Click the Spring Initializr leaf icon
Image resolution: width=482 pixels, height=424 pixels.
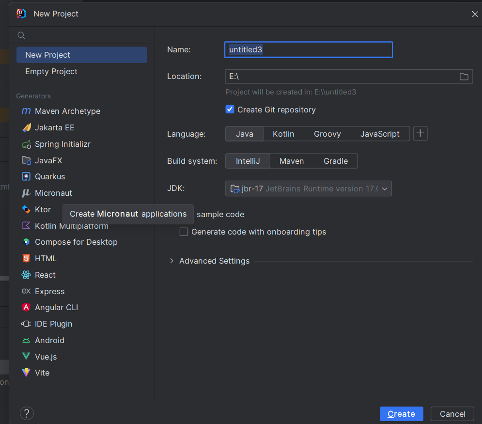pos(27,144)
